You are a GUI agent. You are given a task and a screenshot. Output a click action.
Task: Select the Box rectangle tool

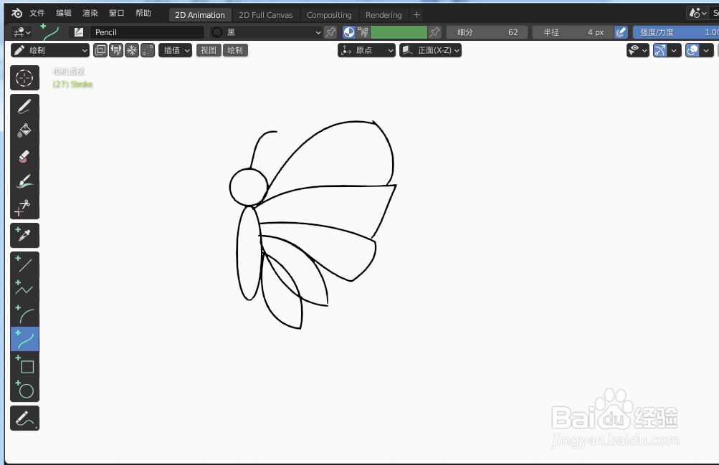pos(25,364)
